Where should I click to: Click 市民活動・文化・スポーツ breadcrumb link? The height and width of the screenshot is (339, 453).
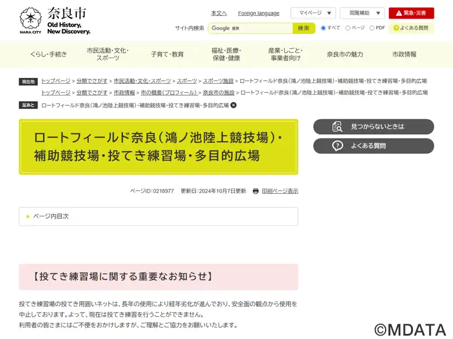(142, 81)
